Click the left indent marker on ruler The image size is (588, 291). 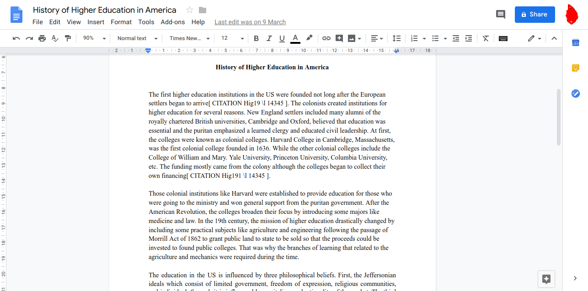[148, 51]
